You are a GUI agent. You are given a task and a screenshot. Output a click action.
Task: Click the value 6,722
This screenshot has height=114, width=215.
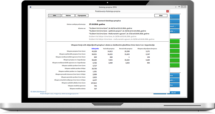click(95, 63)
